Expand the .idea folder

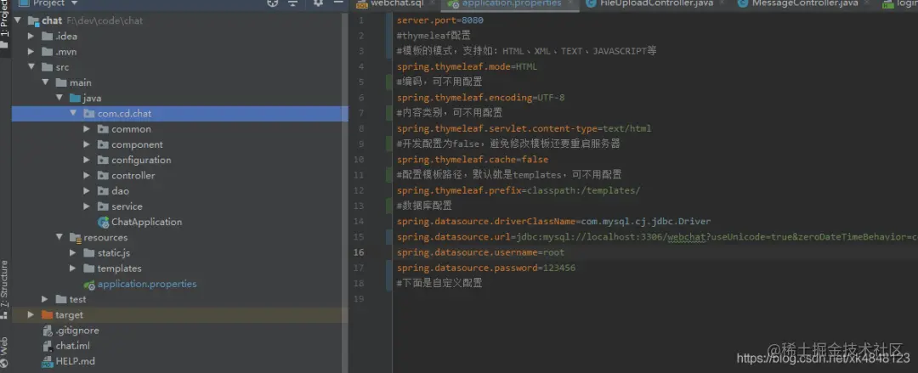click(x=31, y=37)
